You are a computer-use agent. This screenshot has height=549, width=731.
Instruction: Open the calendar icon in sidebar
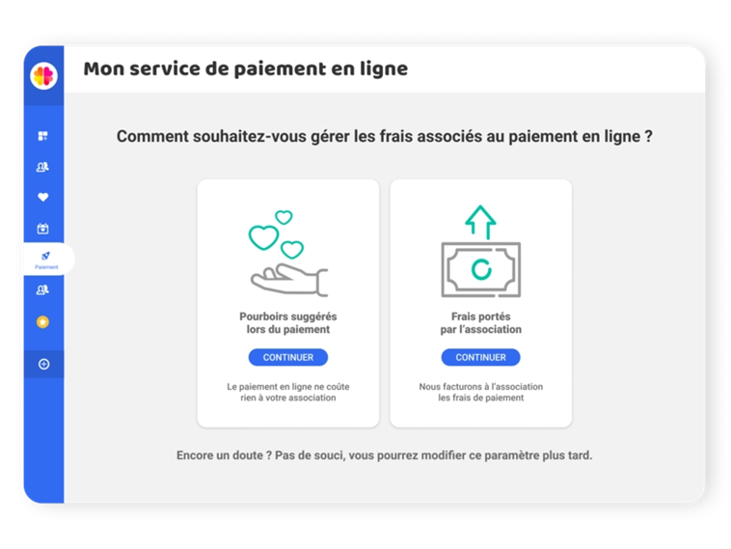(43, 229)
